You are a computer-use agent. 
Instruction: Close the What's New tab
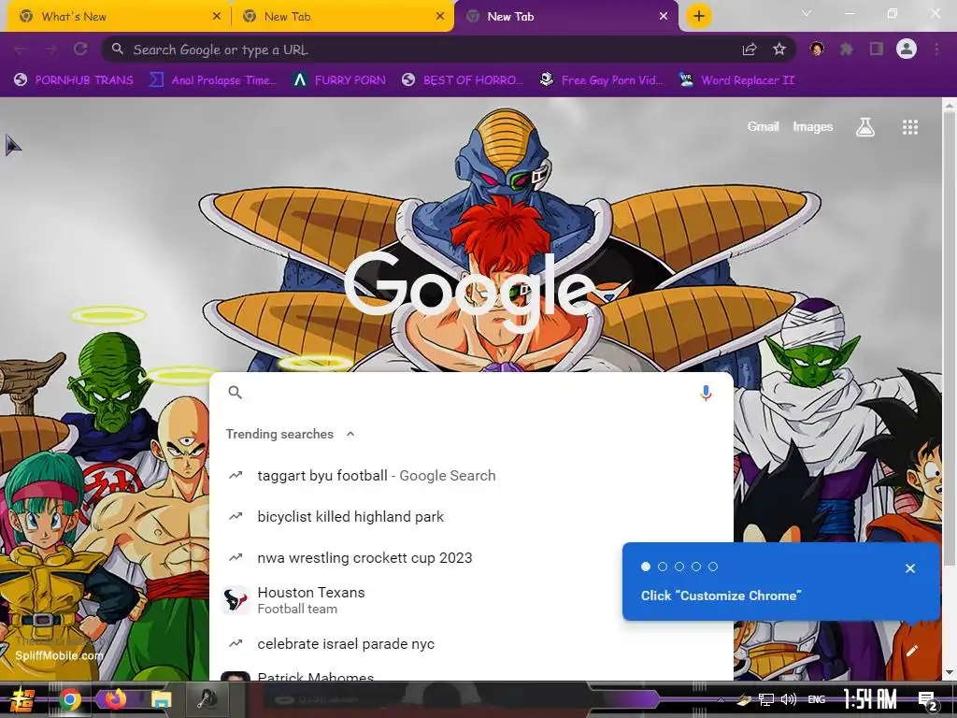(217, 17)
